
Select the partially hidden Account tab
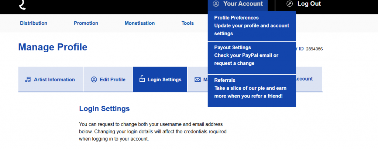tap(305, 79)
